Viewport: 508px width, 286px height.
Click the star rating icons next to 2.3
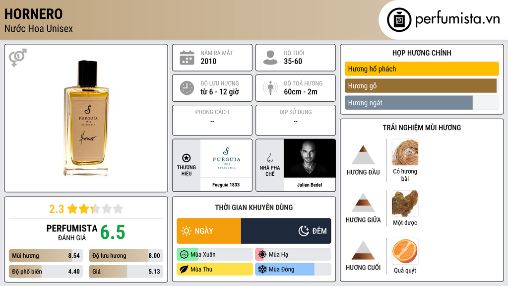[x=95, y=209]
